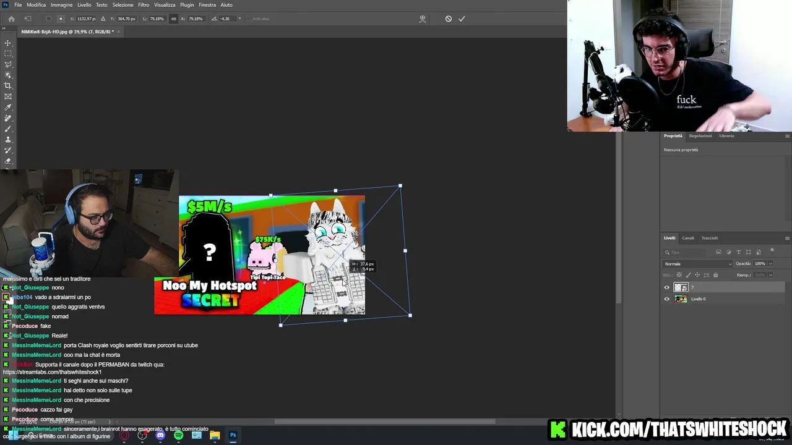Select the Move tool
This screenshot has width=792, height=445.
pyautogui.click(x=8, y=43)
